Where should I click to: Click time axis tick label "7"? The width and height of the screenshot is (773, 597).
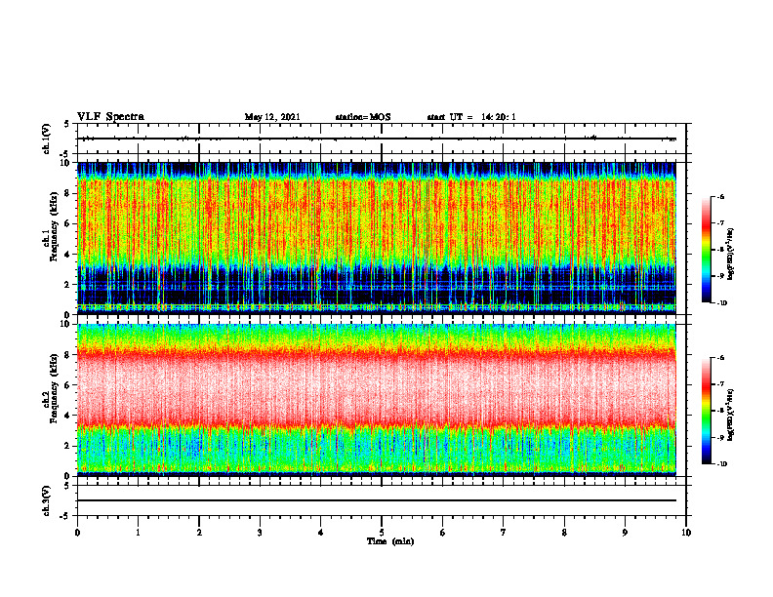[504, 533]
